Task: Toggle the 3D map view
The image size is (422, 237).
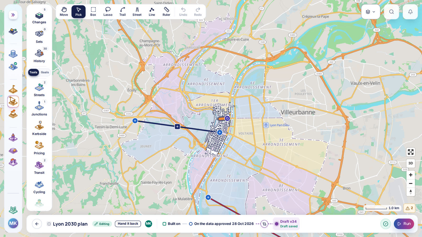Action: click(x=411, y=163)
